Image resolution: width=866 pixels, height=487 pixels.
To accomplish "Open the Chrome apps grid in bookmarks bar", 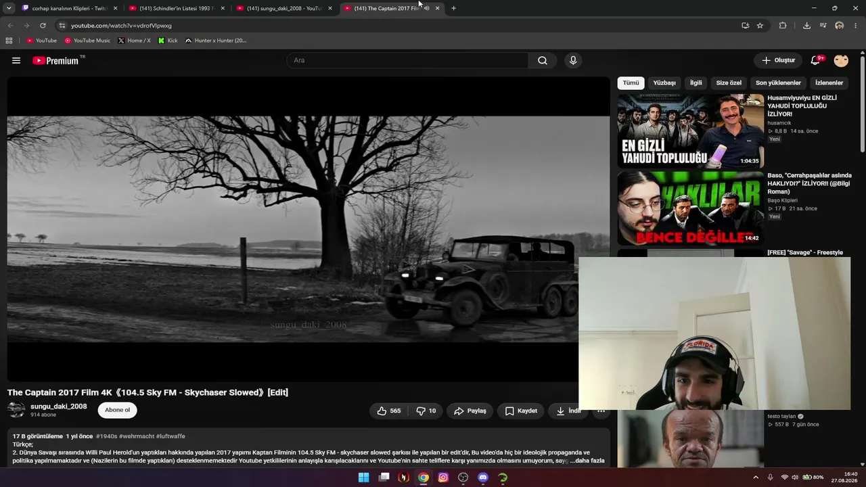I will pos(9,41).
